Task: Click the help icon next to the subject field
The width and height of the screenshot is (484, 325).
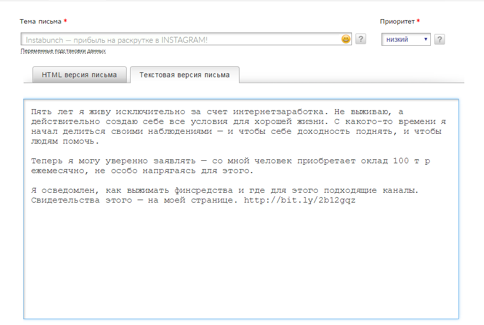Action: click(x=360, y=39)
